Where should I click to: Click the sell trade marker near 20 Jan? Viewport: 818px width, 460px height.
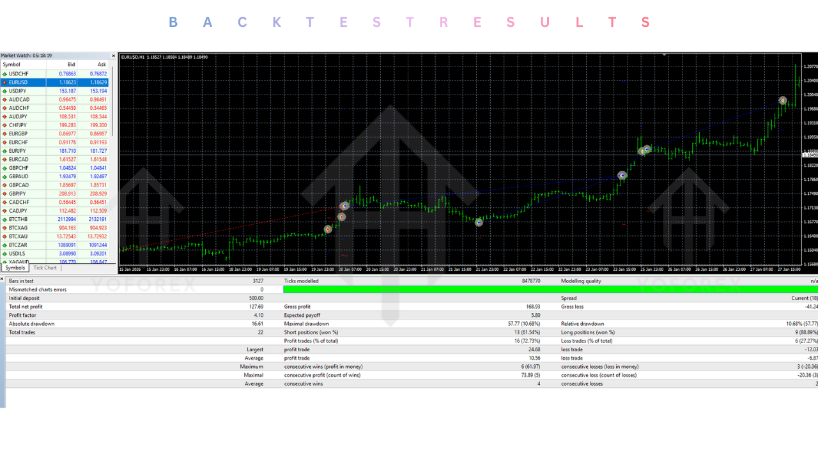(341, 217)
